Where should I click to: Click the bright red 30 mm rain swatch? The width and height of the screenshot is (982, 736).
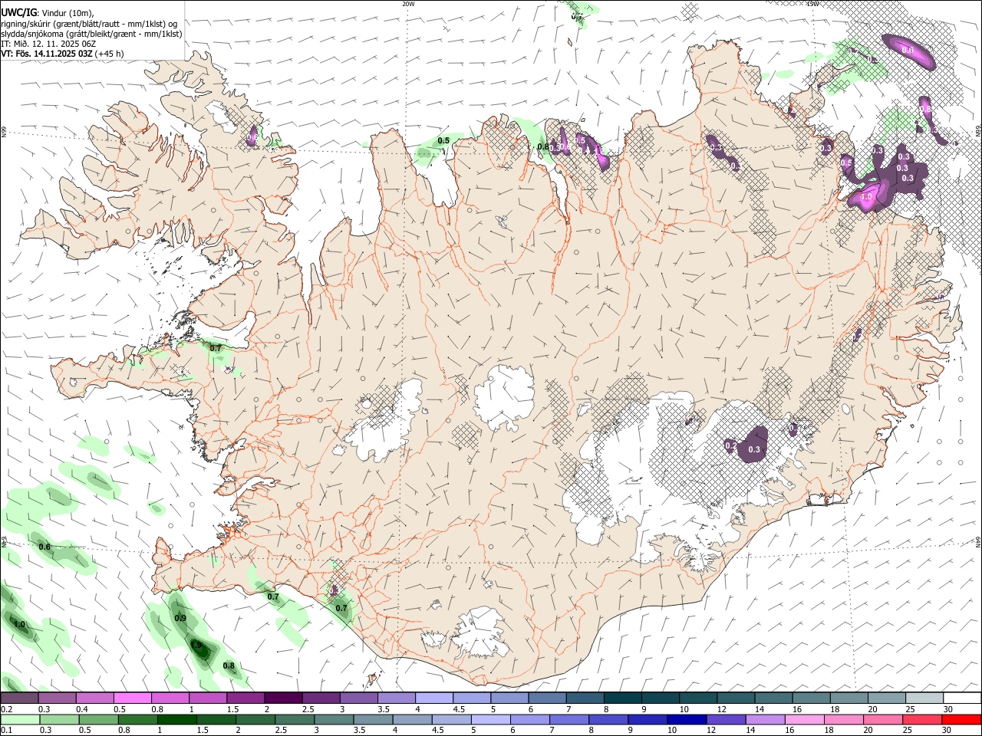tap(962, 719)
